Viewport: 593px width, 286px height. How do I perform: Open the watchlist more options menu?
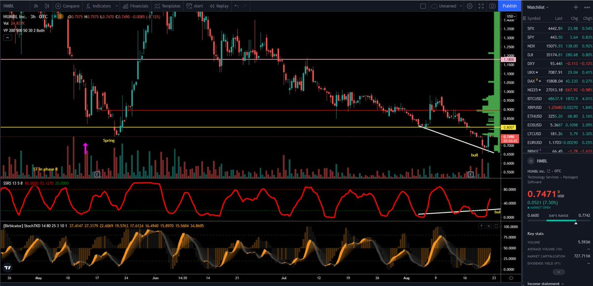(x=586, y=7)
